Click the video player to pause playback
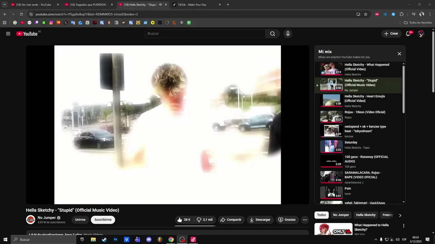 (x=168, y=125)
